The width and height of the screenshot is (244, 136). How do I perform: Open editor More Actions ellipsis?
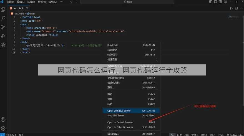point(241,8)
